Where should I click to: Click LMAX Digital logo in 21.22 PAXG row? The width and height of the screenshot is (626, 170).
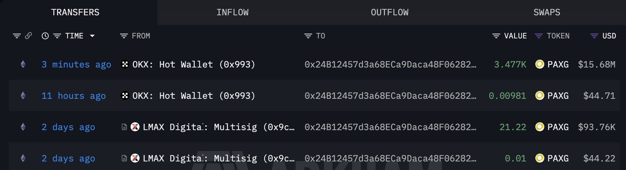pos(135,127)
